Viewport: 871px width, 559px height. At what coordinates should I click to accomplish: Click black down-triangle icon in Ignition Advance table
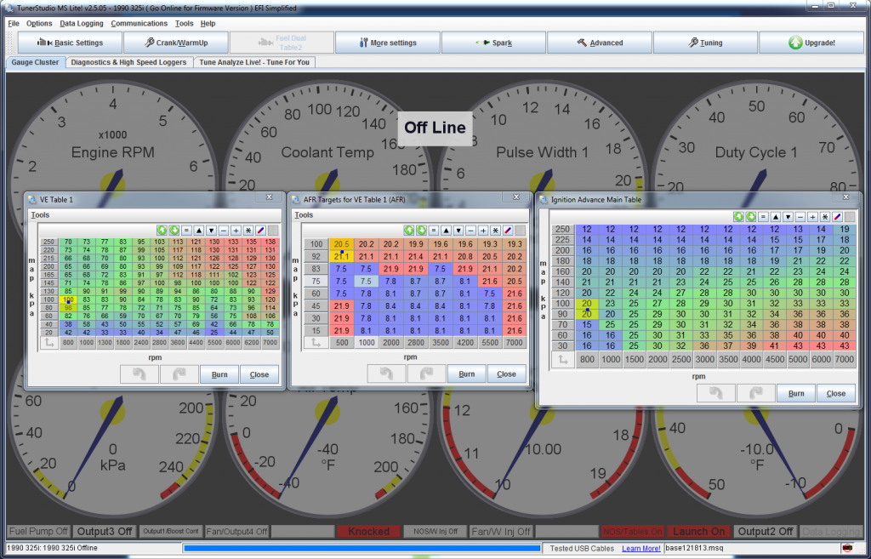788,217
